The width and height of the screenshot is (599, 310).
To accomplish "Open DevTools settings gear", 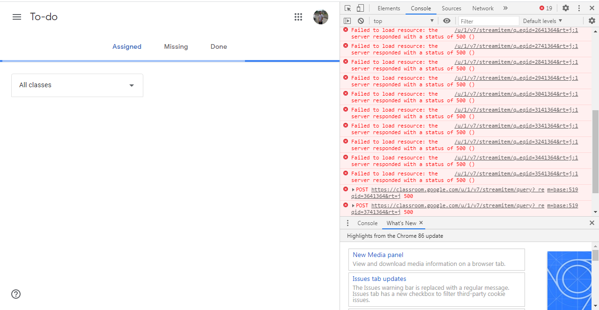I will pyautogui.click(x=566, y=8).
